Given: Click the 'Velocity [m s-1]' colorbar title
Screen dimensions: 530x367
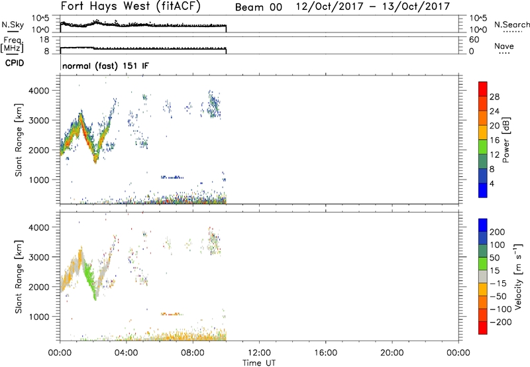Looking at the screenshot, I should 517,276.
